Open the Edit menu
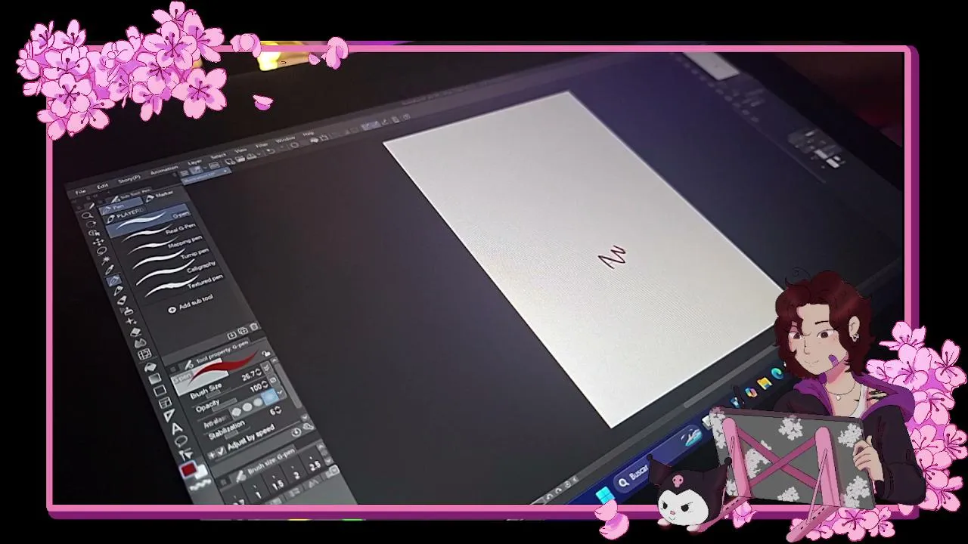 click(102, 186)
